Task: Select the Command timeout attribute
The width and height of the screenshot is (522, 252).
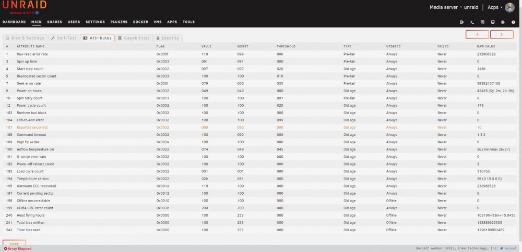Action: pos(32,134)
